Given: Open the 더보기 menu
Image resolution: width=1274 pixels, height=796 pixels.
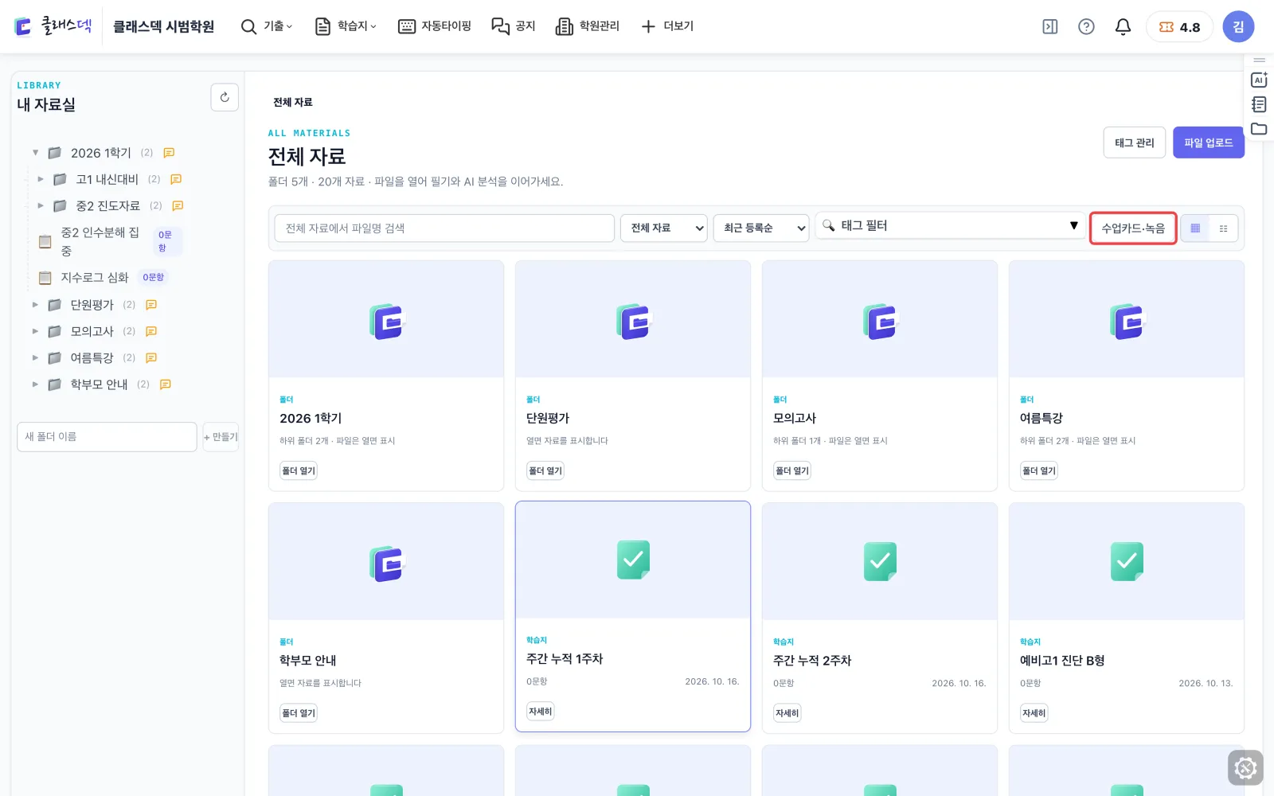Looking at the screenshot, I should pos(667,27).
